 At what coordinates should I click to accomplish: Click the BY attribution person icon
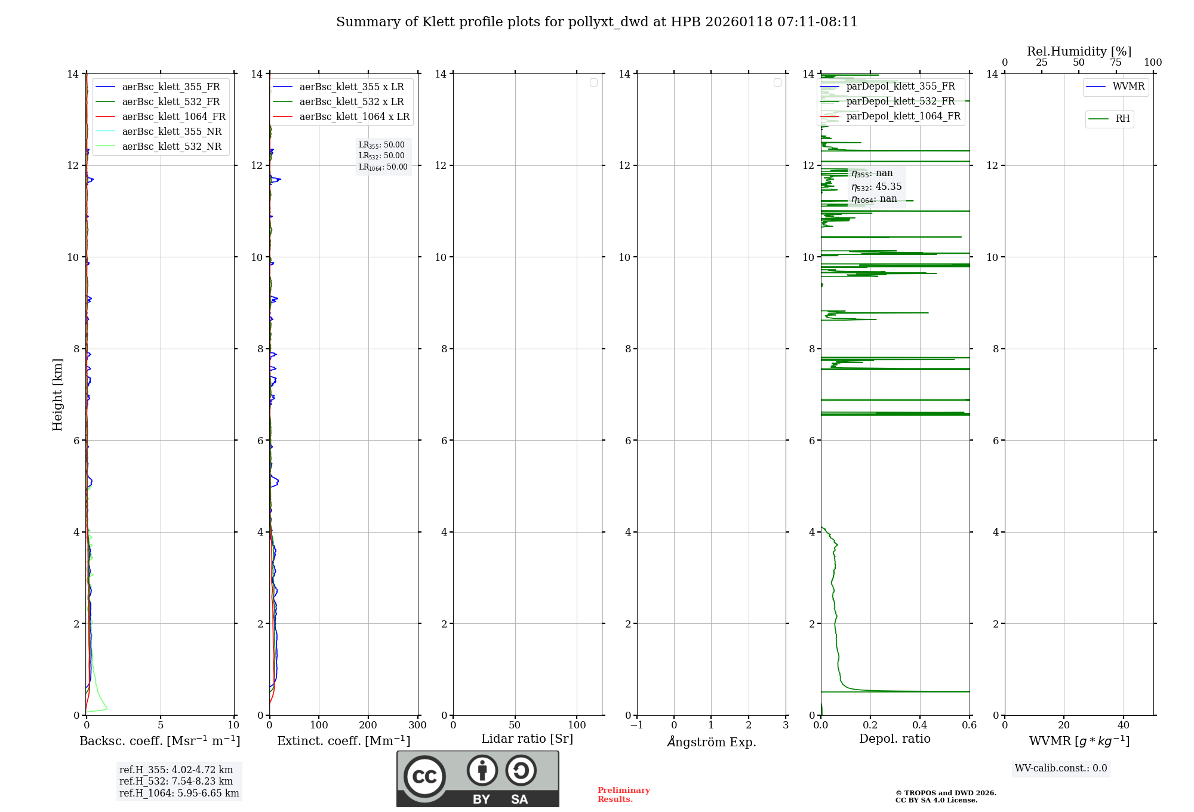coord(482,770)
